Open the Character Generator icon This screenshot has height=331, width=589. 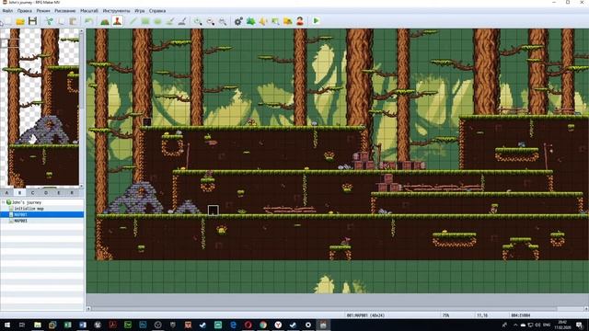click(x=300, y=21)
